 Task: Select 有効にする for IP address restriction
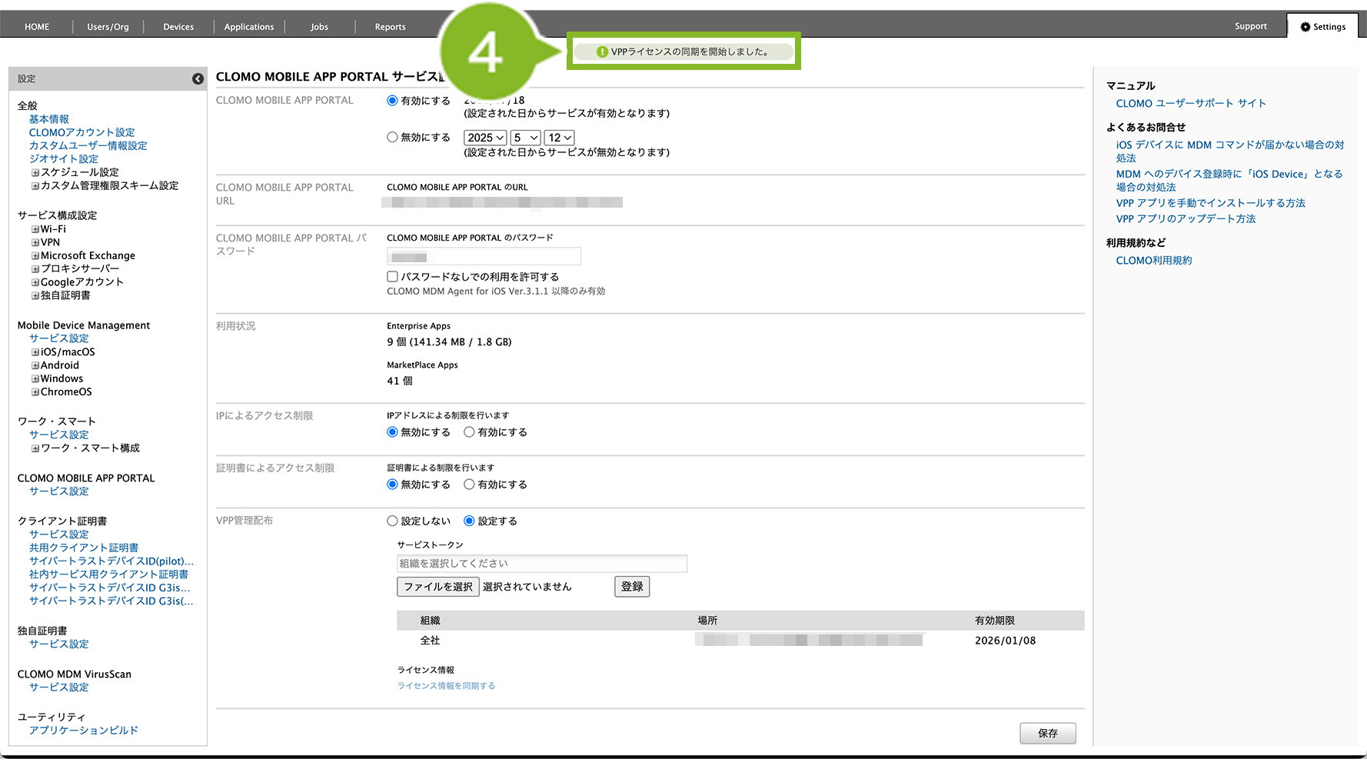(x=469, y=432)
